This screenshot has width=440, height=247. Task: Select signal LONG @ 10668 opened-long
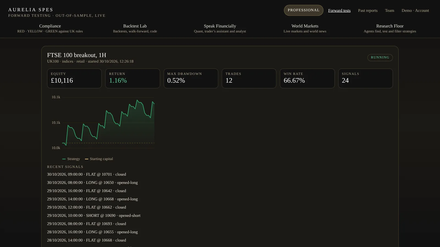point(92,199)
